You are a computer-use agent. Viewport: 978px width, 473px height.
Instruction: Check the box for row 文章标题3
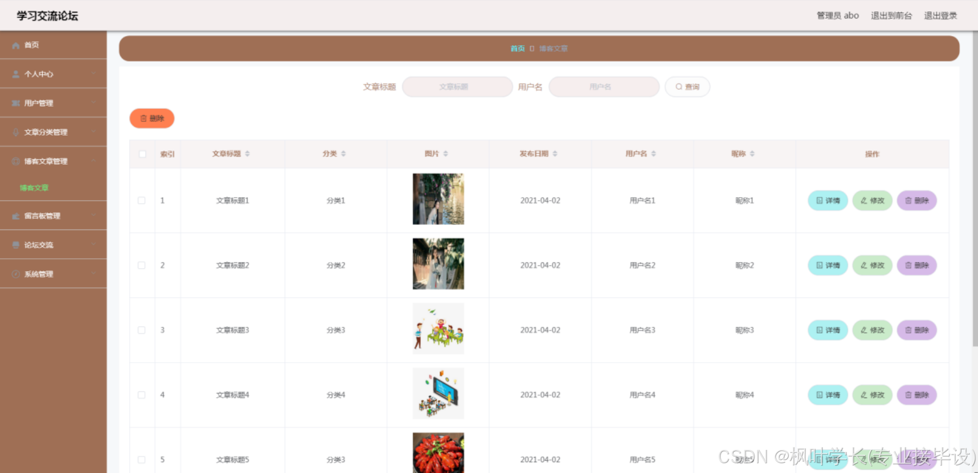pos(141,330)
